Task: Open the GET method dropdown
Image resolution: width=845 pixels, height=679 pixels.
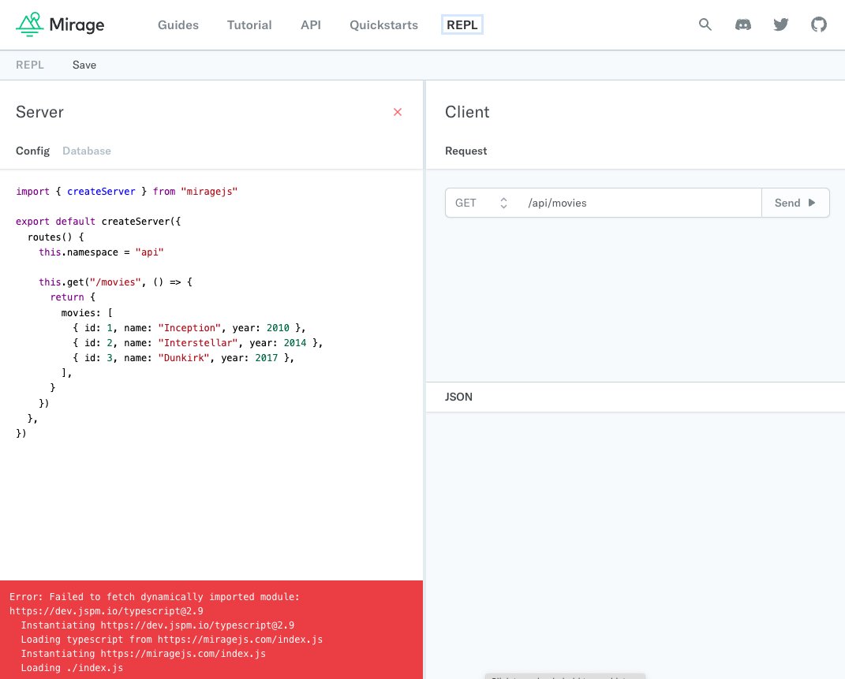Action: [x=481, y=203]
